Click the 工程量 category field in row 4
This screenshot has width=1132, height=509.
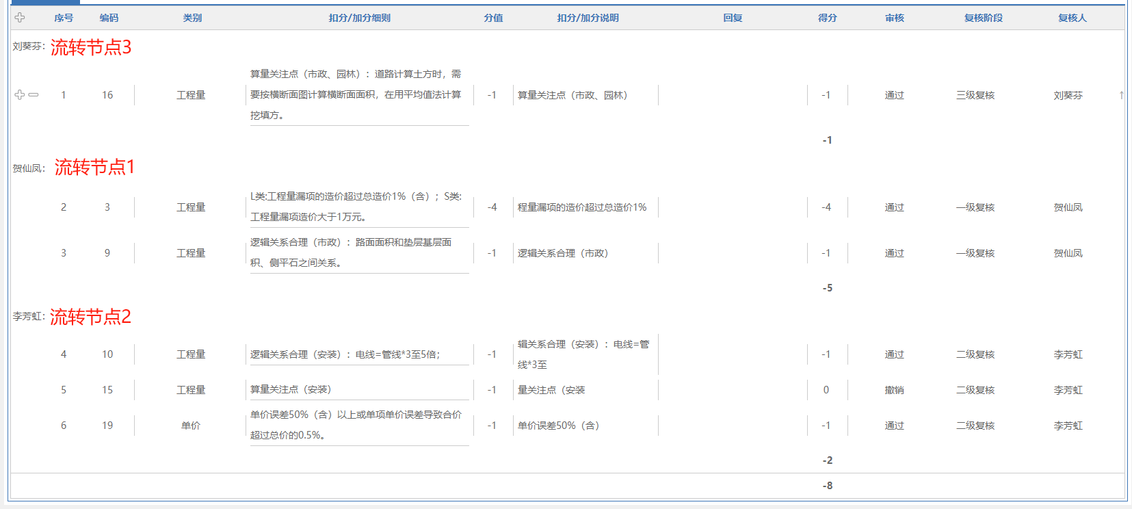click(191, 354)
